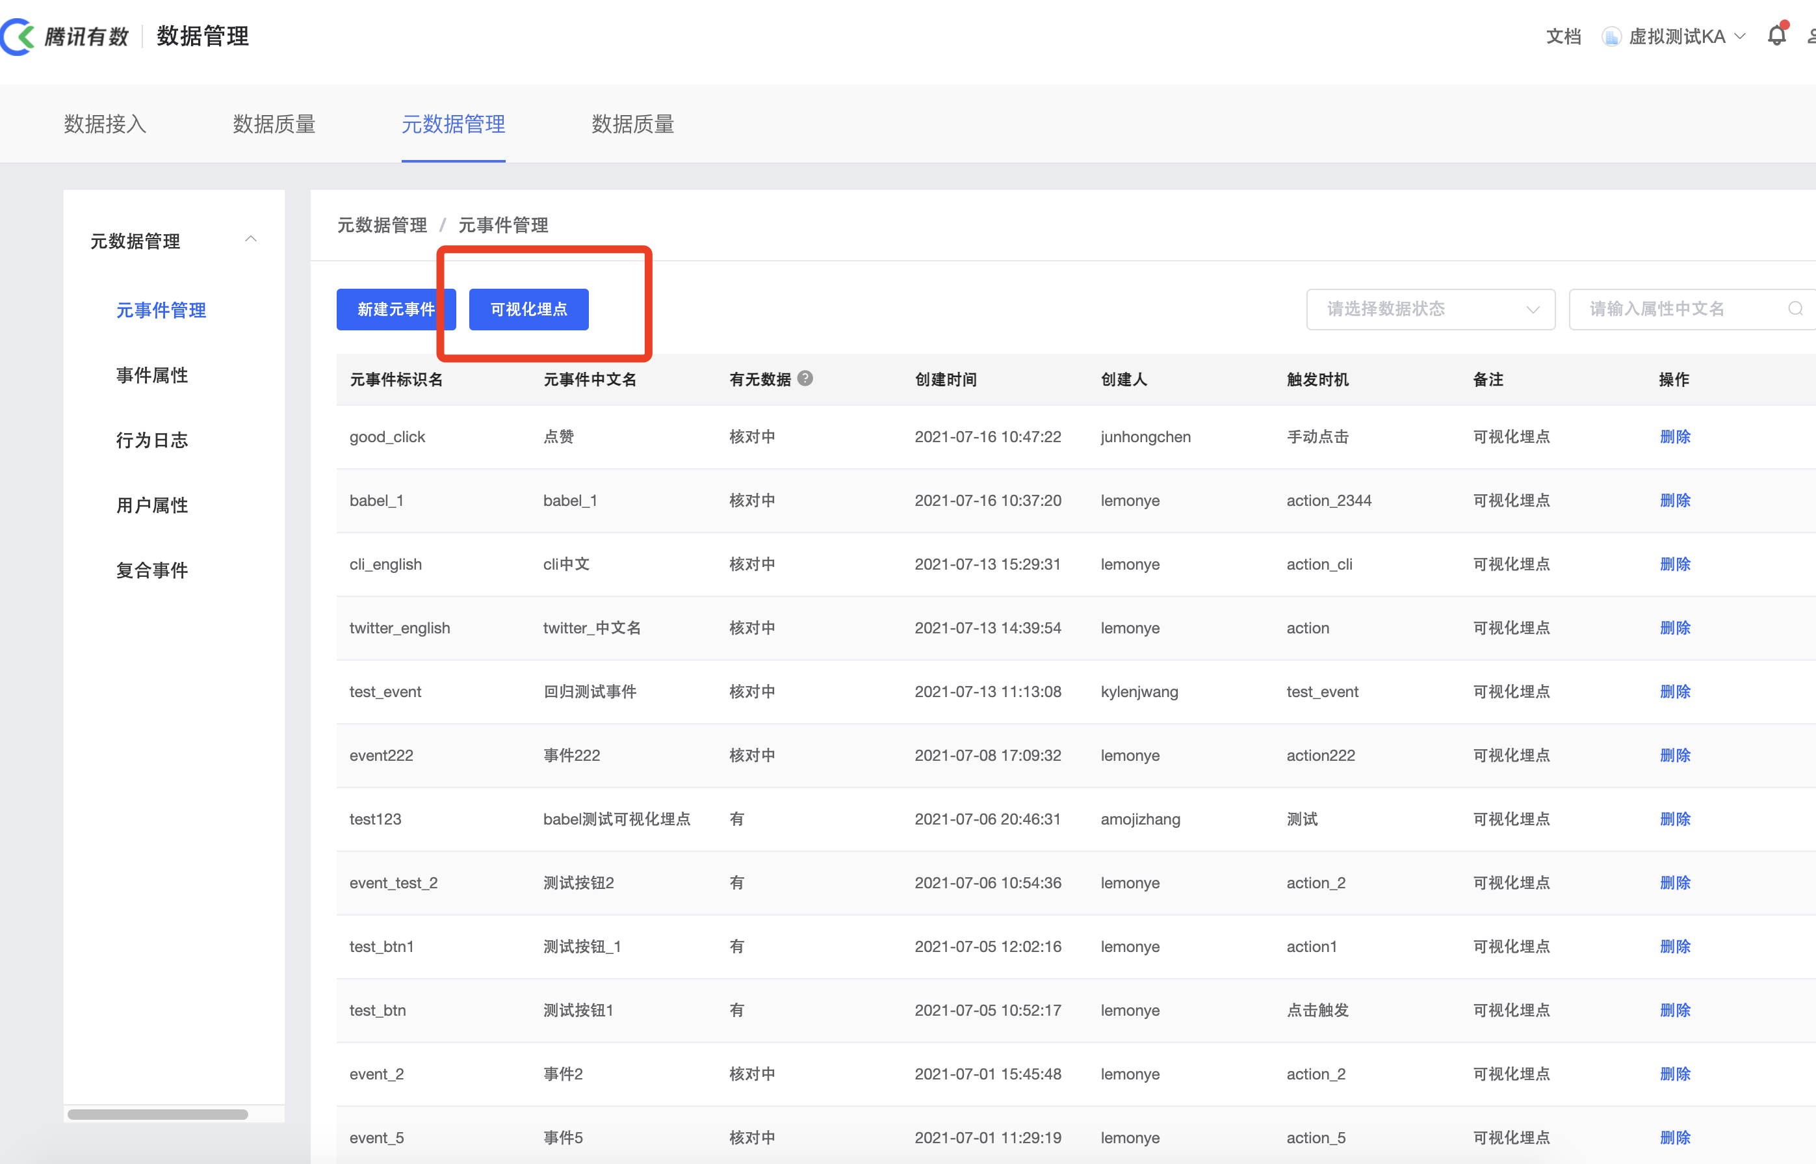
Task: Click the 数据管理 header title
Action: pos(202,36)
